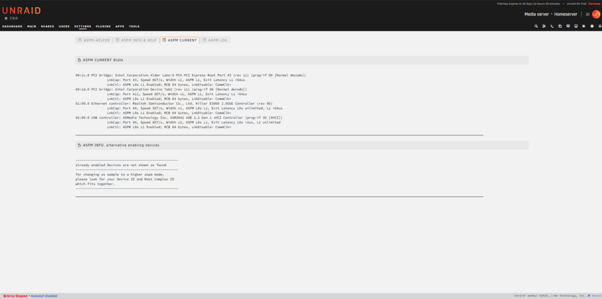Click the 'which fits together.' line
The width and height of the screenshot is (602, 299).
(95, 184)
